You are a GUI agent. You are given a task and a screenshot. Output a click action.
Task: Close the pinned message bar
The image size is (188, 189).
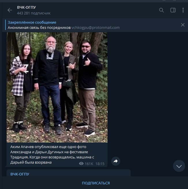tap(183, 25)
